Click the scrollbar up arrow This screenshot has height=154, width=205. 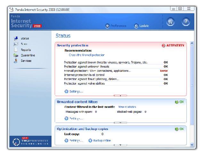coord(192,43)
